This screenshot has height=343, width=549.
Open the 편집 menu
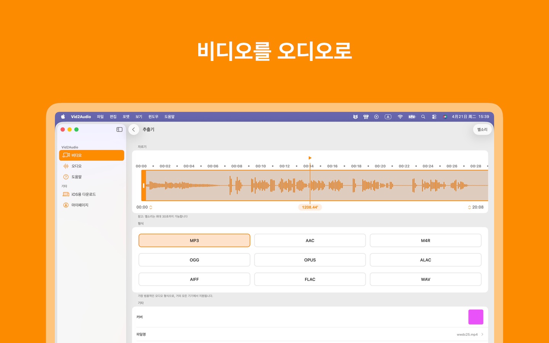coord(113,117)
